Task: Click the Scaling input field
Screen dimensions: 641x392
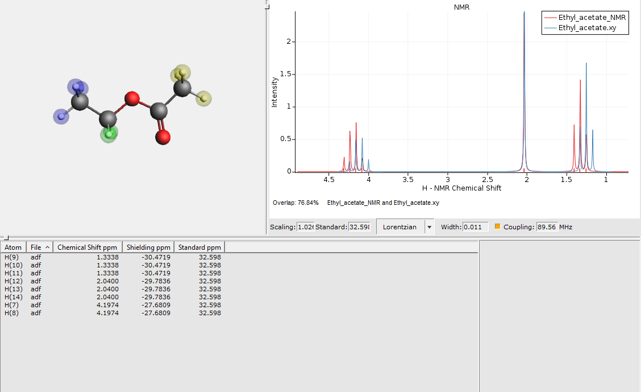Action: (305, 226)
